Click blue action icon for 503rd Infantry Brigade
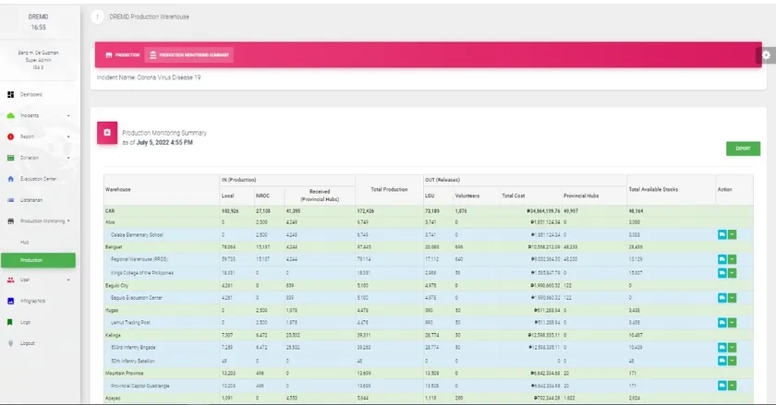This screenshot has height=405, width=776. pyautogui.click(x=722, y=348)
